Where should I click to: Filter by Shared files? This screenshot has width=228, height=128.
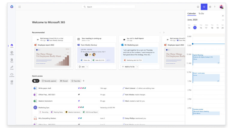64,81
